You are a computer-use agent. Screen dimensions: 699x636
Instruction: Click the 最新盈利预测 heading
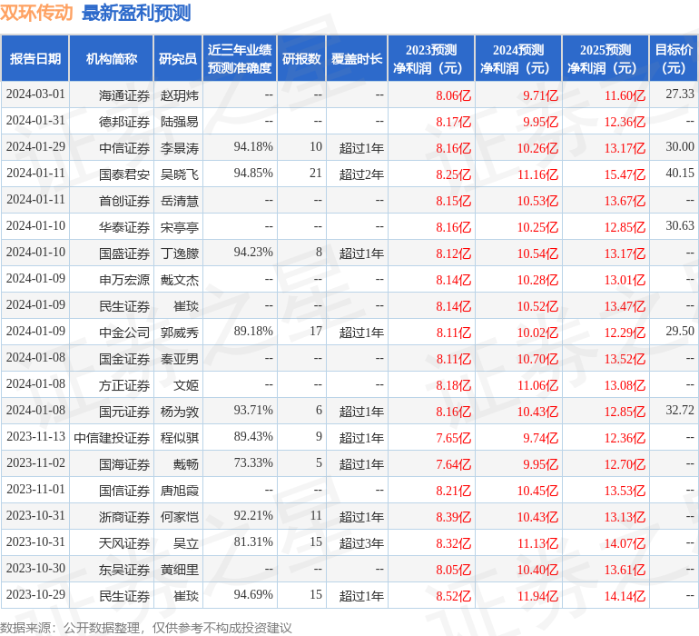click(136, 13)
